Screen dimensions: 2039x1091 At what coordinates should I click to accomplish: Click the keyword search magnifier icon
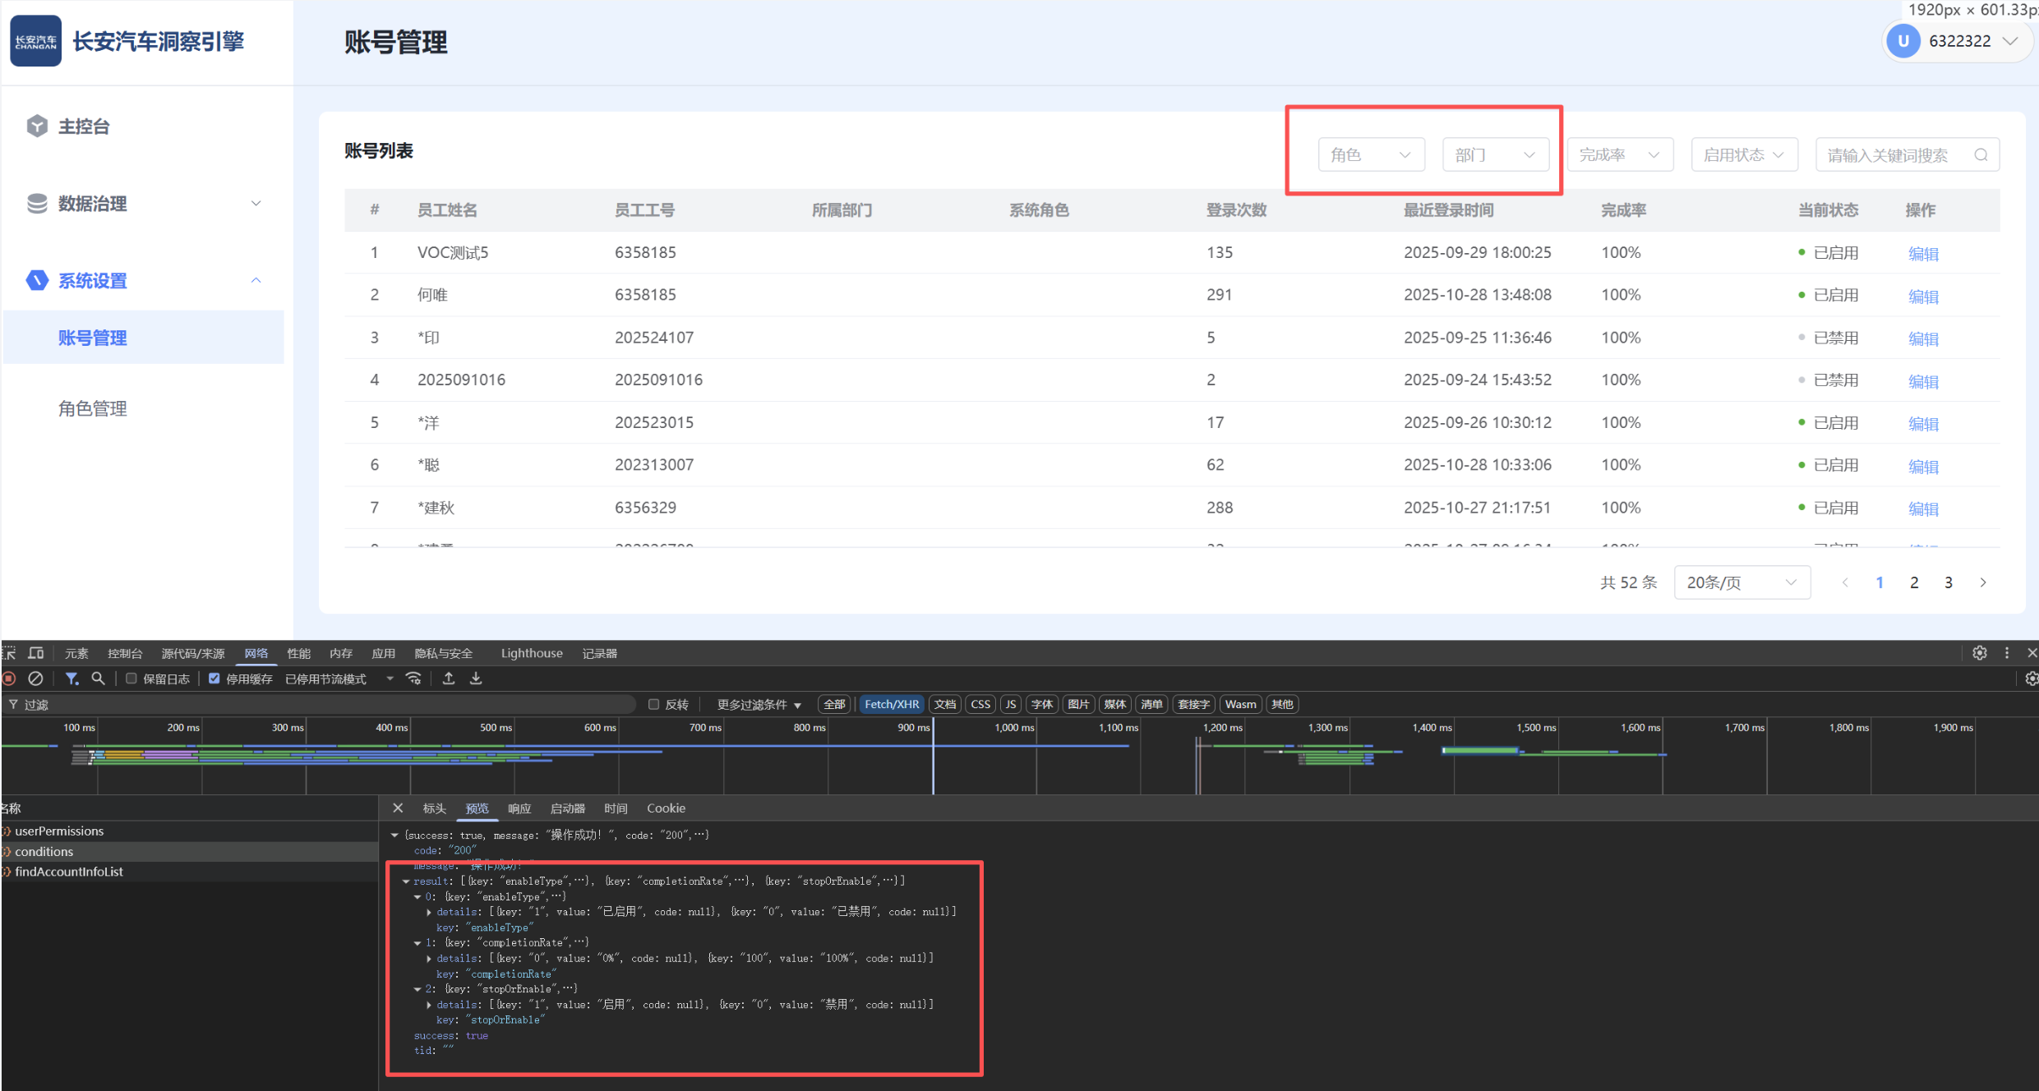[1981, 155]
